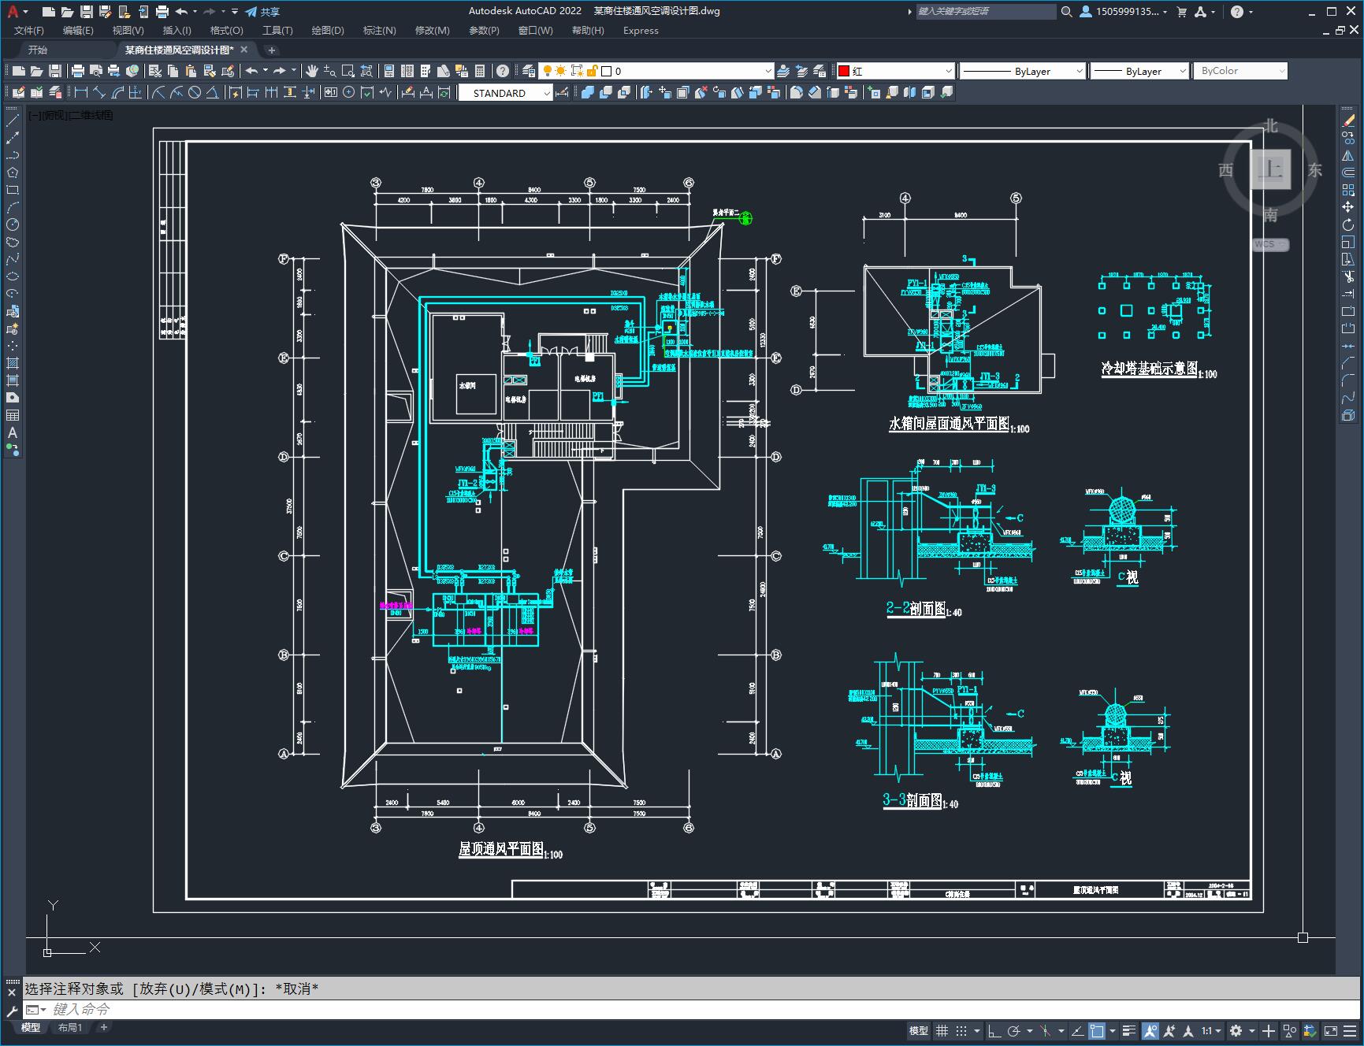
Task: Select the Line draw tool
Action: 13,121
